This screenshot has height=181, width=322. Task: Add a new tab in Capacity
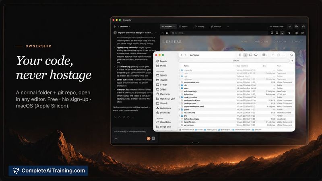pos(228,27)
